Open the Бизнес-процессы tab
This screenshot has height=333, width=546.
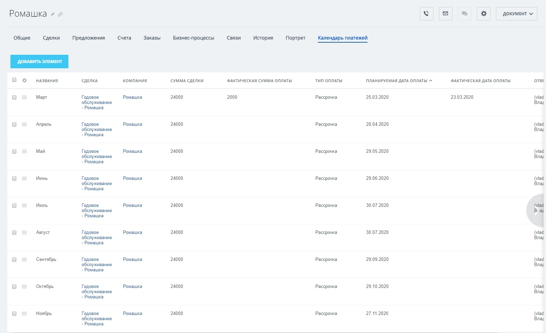[x=193, y=38]
